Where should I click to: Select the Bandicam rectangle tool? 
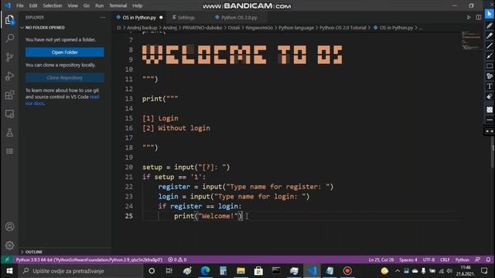[x=490, y=66]
